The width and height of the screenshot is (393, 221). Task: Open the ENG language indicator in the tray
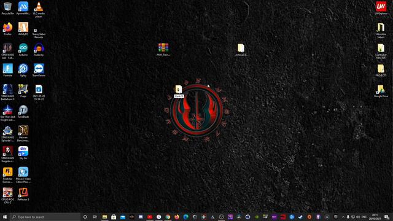364,217
